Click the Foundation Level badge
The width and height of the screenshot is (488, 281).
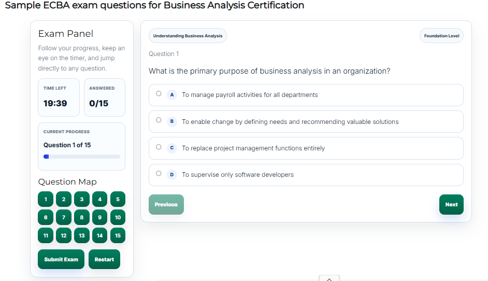[441, 36]
